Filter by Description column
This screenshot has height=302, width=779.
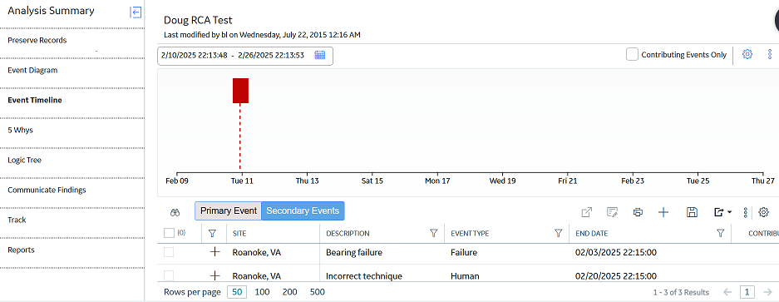click(x=433, y=233)
